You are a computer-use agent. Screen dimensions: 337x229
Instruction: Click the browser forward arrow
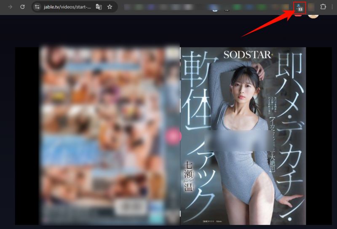10,7
